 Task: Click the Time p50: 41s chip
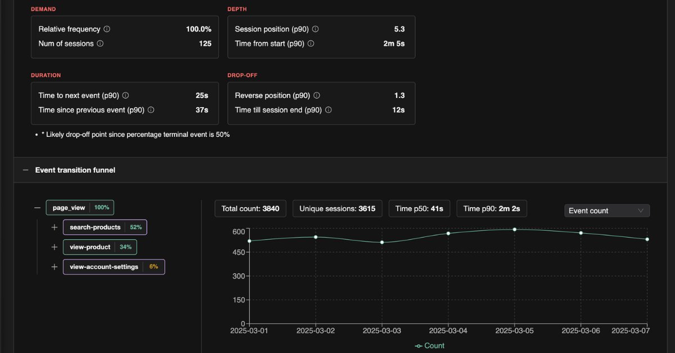tap(420, 209)
